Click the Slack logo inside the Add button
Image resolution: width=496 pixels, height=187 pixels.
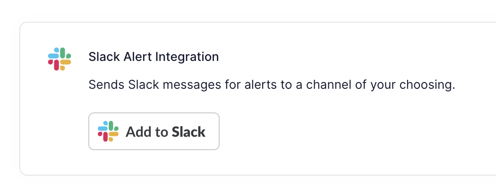108,131
